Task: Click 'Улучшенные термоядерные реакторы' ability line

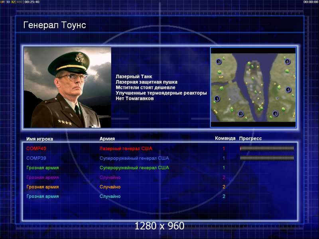Action: pos(161,93)
